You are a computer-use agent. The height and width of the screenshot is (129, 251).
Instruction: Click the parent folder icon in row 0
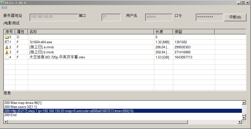tap(7, 37)
